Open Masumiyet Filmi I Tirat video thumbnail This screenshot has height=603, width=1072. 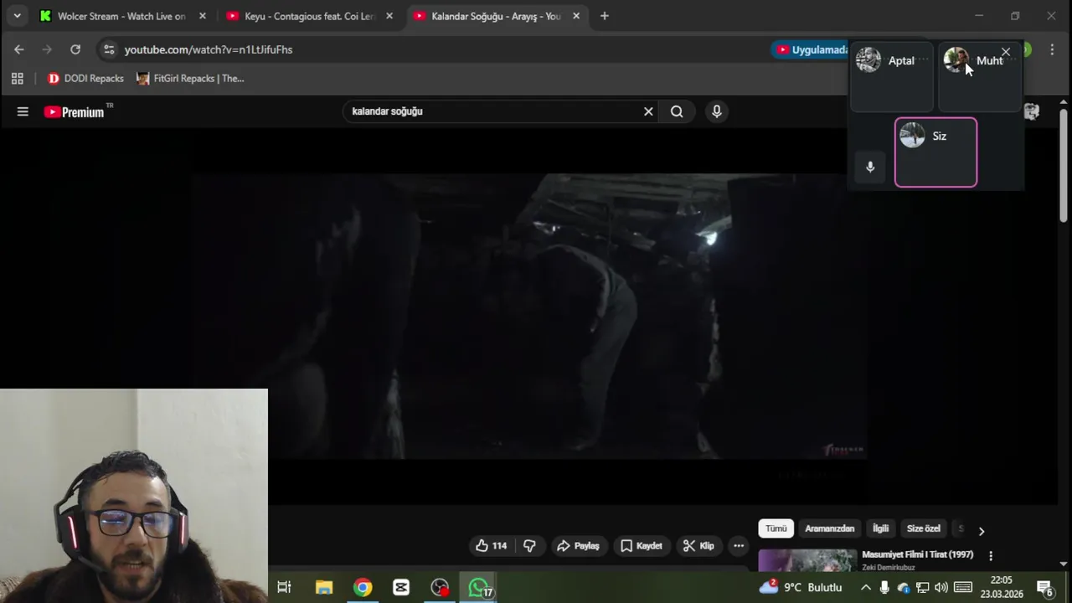(807, 559)
